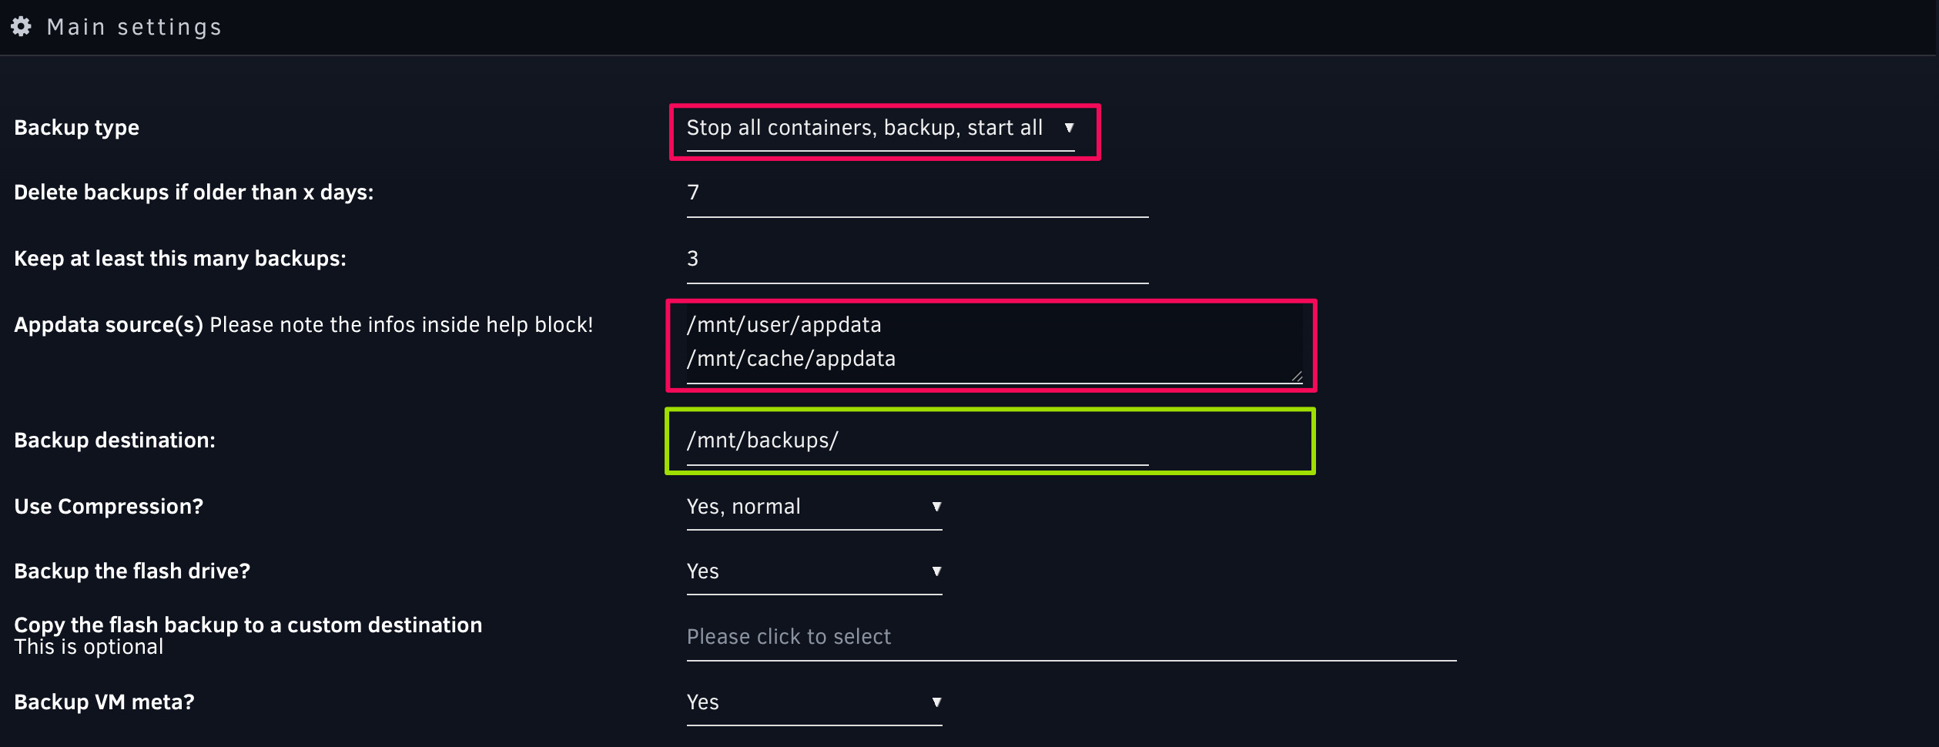The height and width of the screenshot is (747, 1939).
Task: Click the Backup destination label
Action: [x=115, y=440]
